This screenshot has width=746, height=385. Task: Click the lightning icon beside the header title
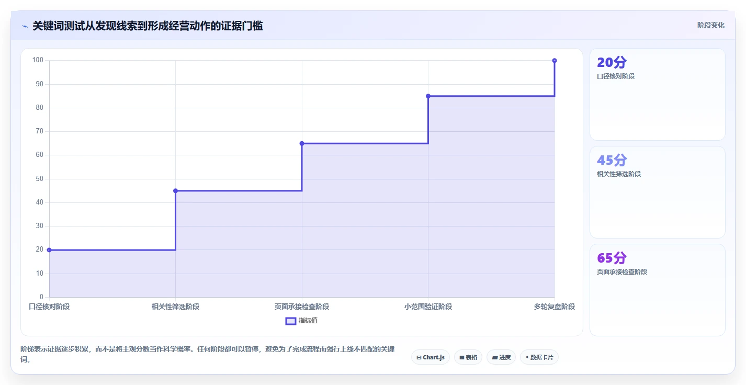[x=25, y=26]
